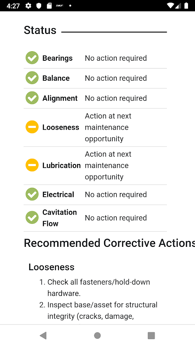Tap the Recommended Corrective Actions heading
Screen dimensions: 195x347
[110, 243]
